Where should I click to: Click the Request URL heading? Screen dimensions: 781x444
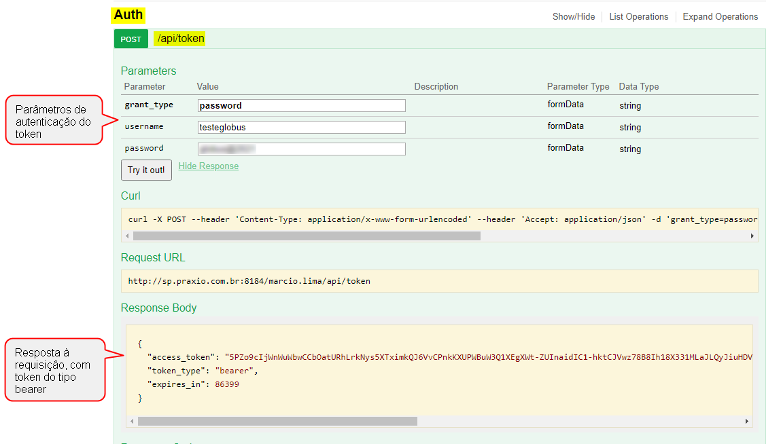pos(153,257)
